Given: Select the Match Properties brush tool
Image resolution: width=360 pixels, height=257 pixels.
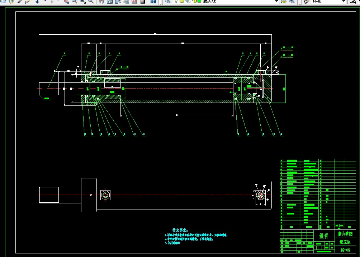Looking at the screenshot, I should coord(20,1).
